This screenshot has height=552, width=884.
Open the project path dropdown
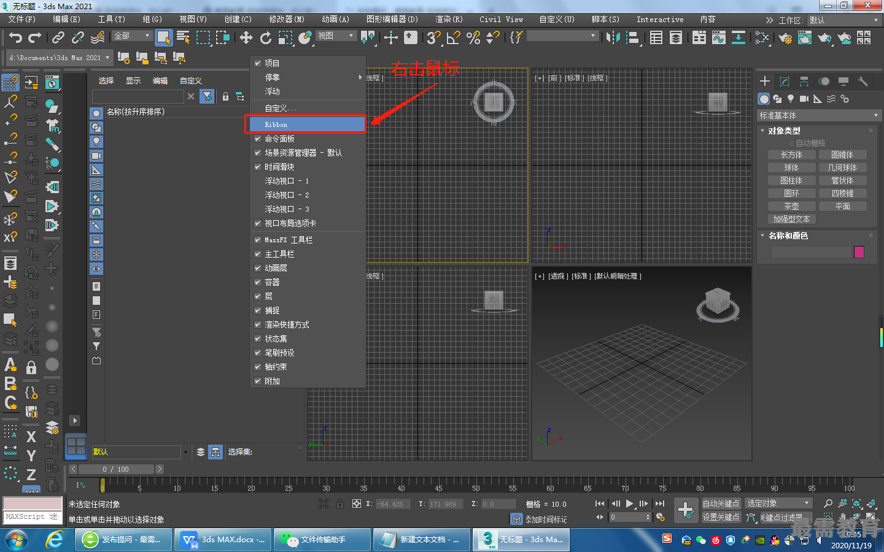click(60, 58)
